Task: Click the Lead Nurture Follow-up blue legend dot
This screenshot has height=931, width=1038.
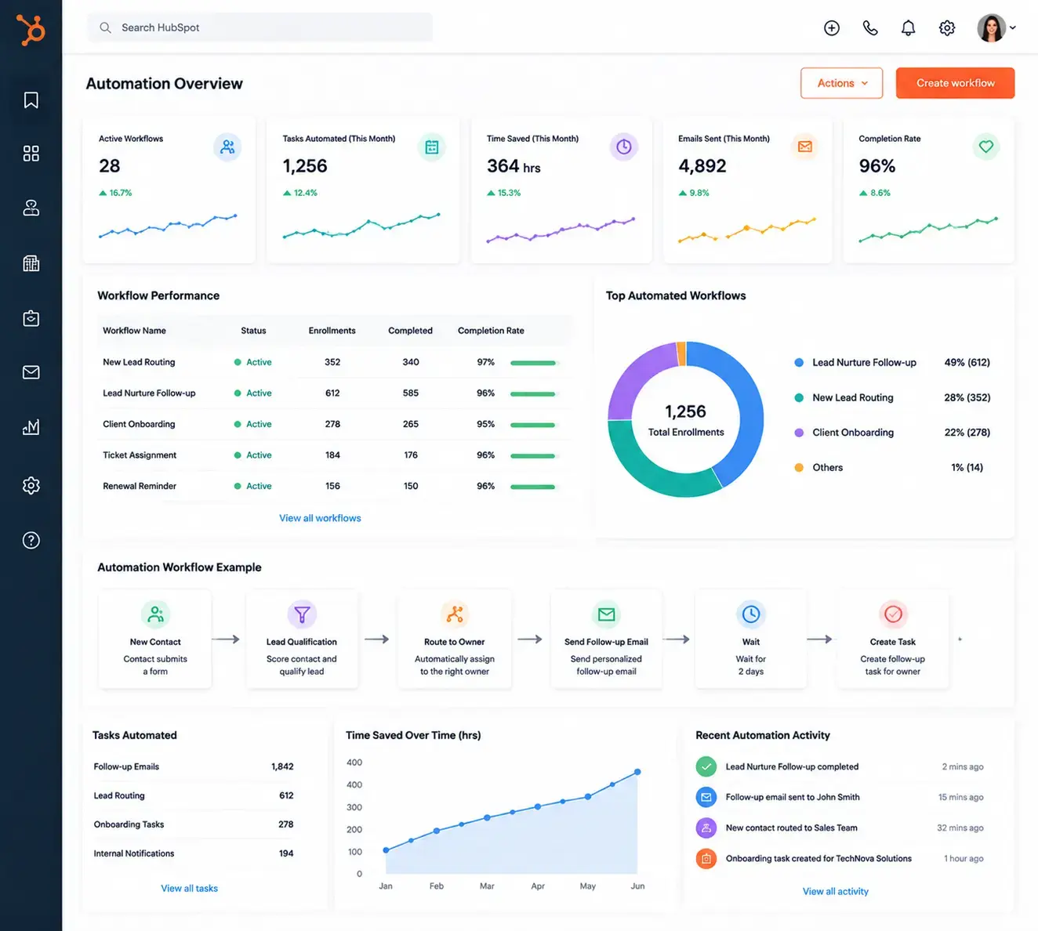Action: pos(799,363)
